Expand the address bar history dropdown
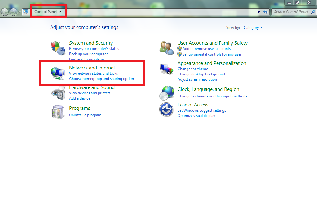This screenshot has width=317, height=210. [x=258, y=12]
